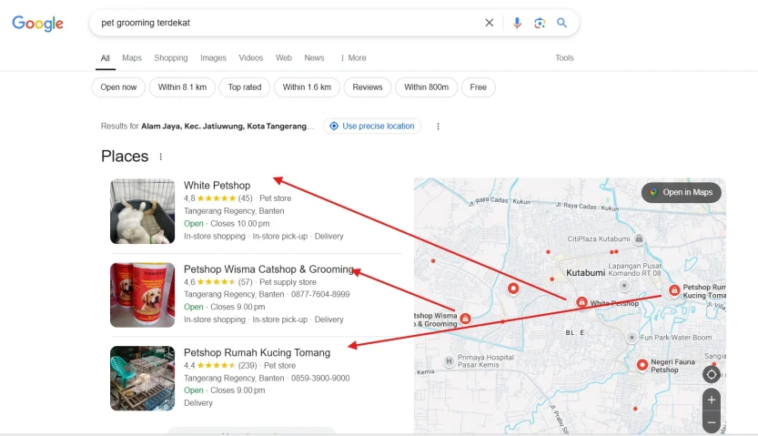The width and height of the screenshot is (758, 436).
Task: Center map on my location icon
Action: coord(711,374)
